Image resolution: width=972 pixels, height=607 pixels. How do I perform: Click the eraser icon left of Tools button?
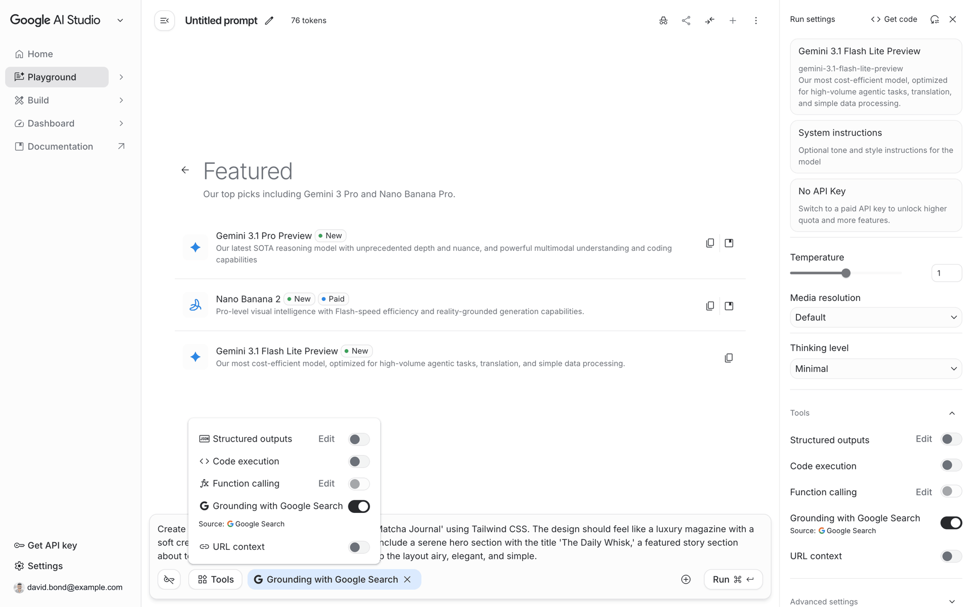(x=169, y=580)
